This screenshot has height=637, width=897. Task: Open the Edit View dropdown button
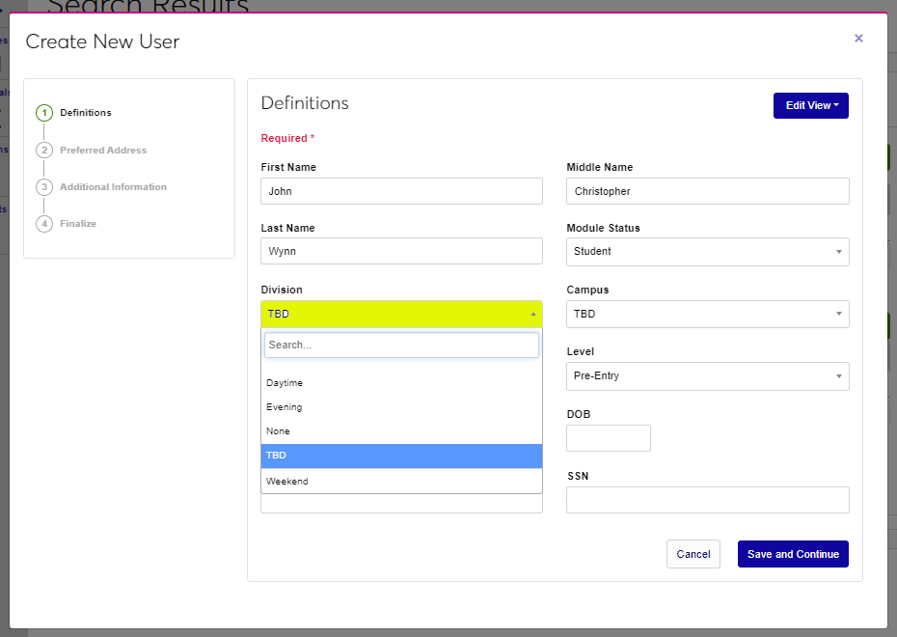[810, 105]
